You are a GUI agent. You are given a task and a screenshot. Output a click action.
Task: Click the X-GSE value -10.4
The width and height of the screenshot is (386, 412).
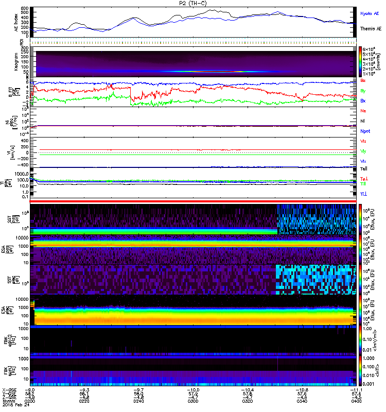coord(248,390)
